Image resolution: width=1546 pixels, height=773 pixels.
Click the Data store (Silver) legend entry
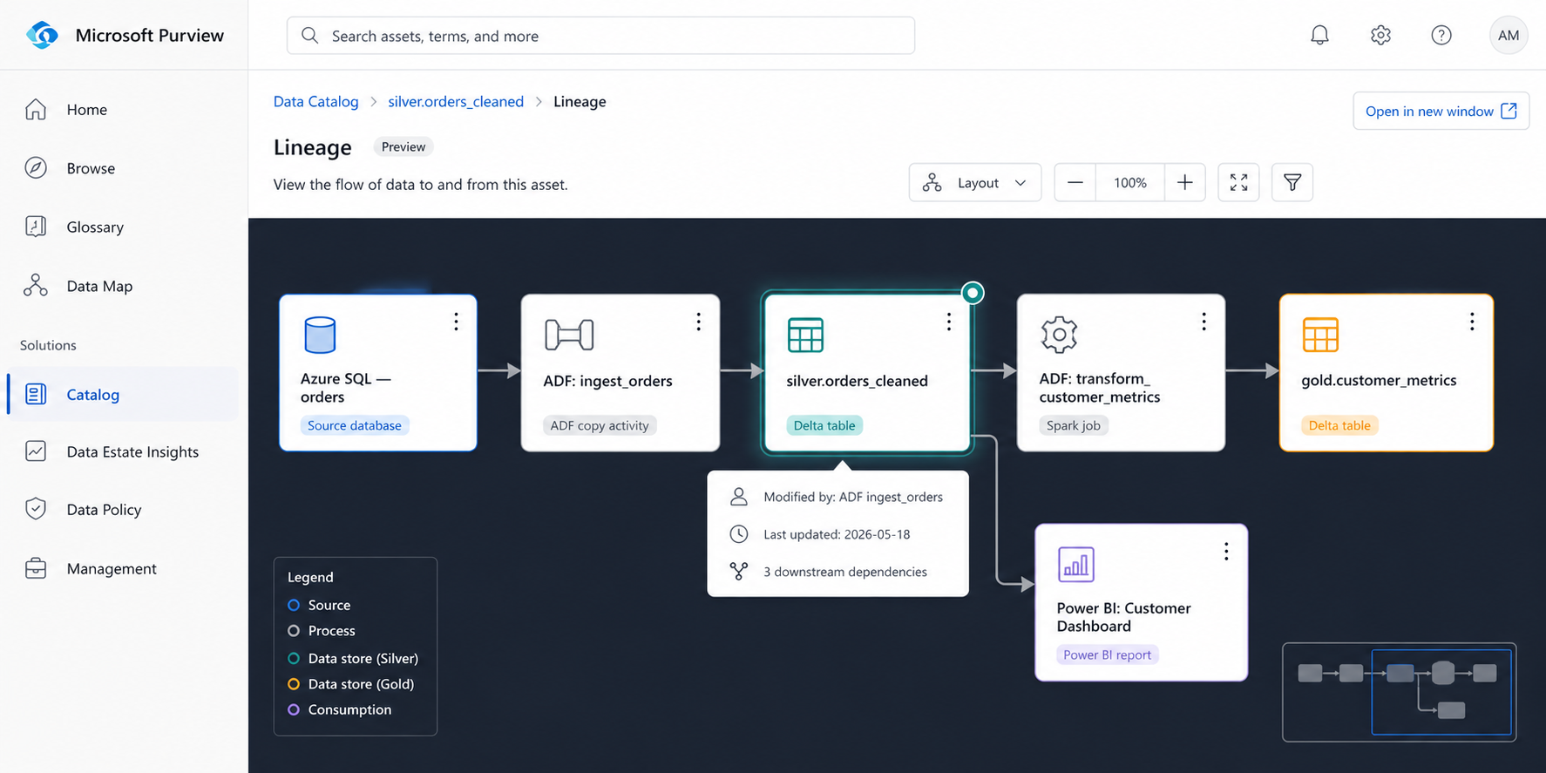[353, 658]
